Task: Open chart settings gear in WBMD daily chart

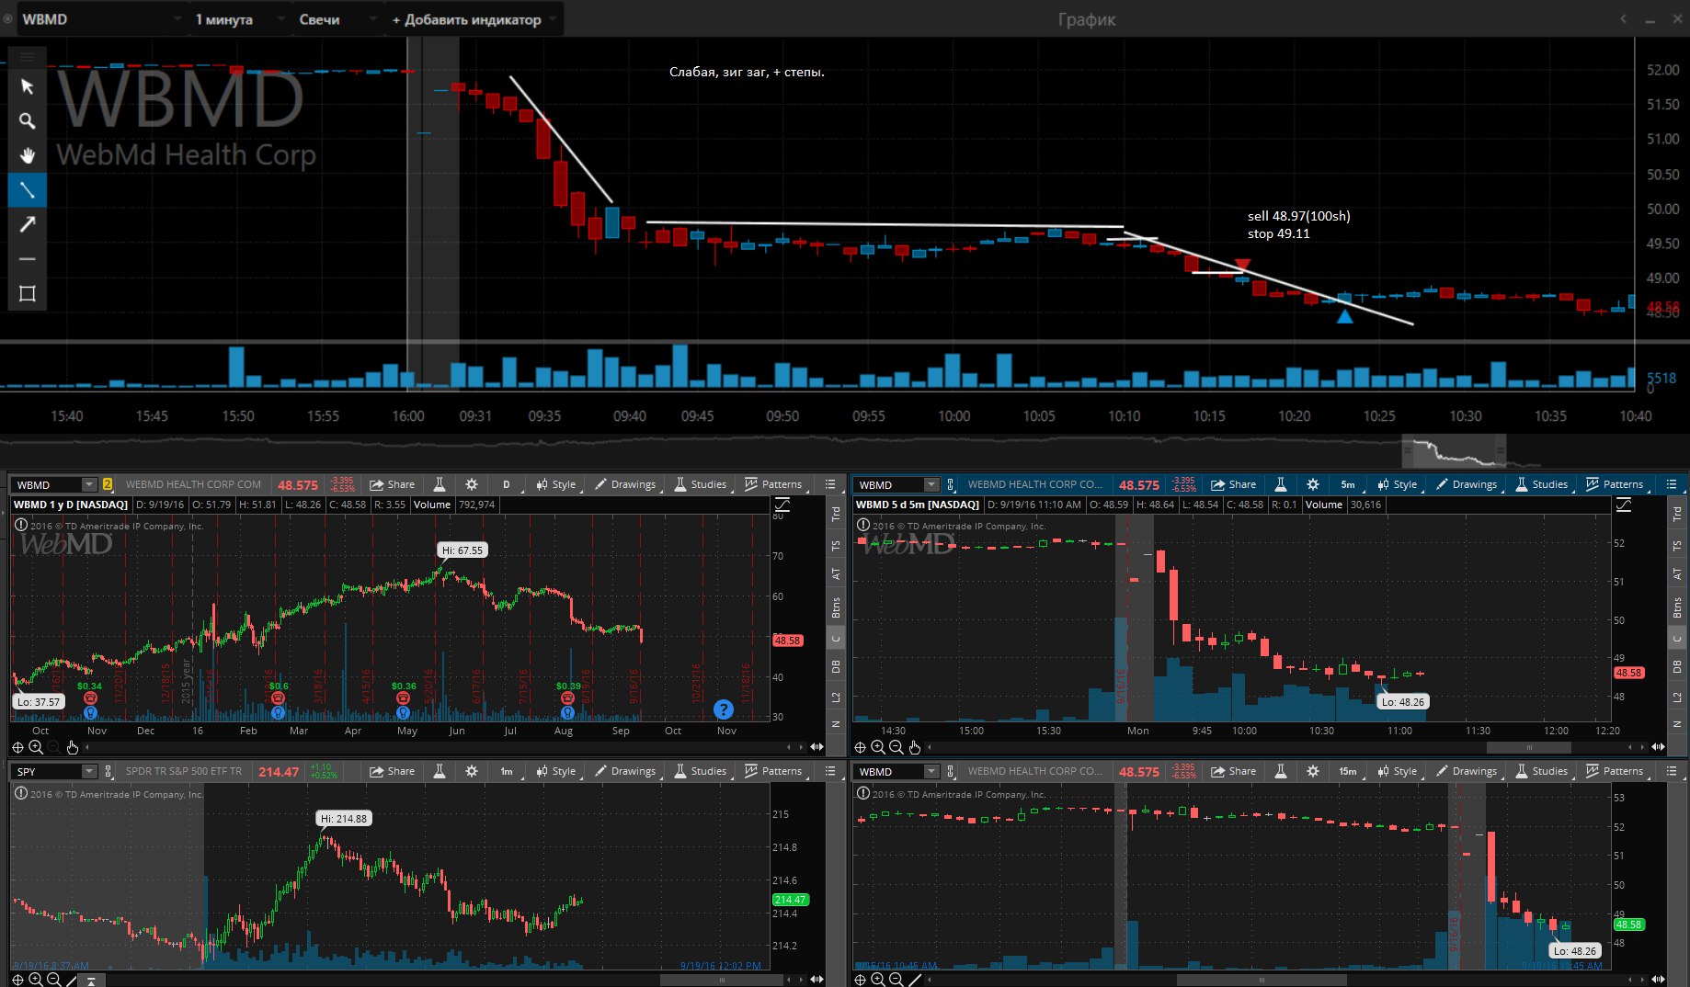Action: click(472, 484)
